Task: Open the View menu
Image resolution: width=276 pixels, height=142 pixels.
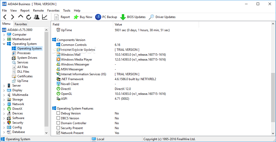Action: click(x=13, y=11)
